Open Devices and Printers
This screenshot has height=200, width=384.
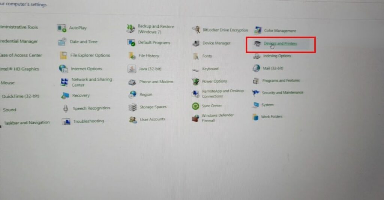point(280,44)
